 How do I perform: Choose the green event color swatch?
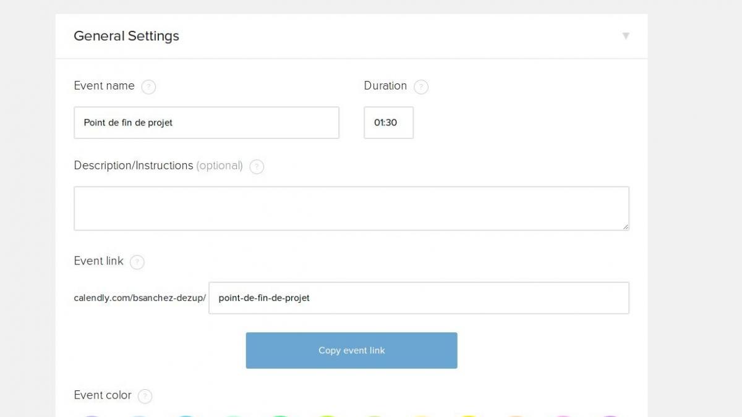[x=279, y=416]
